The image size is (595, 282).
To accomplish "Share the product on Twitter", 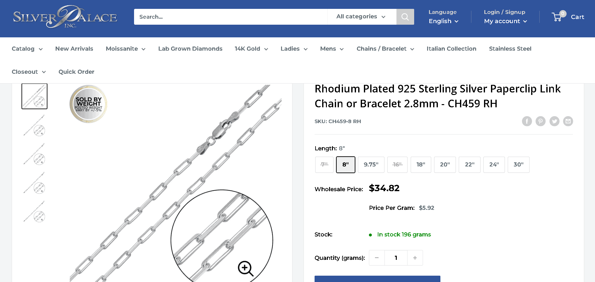I will click(554, 121).
